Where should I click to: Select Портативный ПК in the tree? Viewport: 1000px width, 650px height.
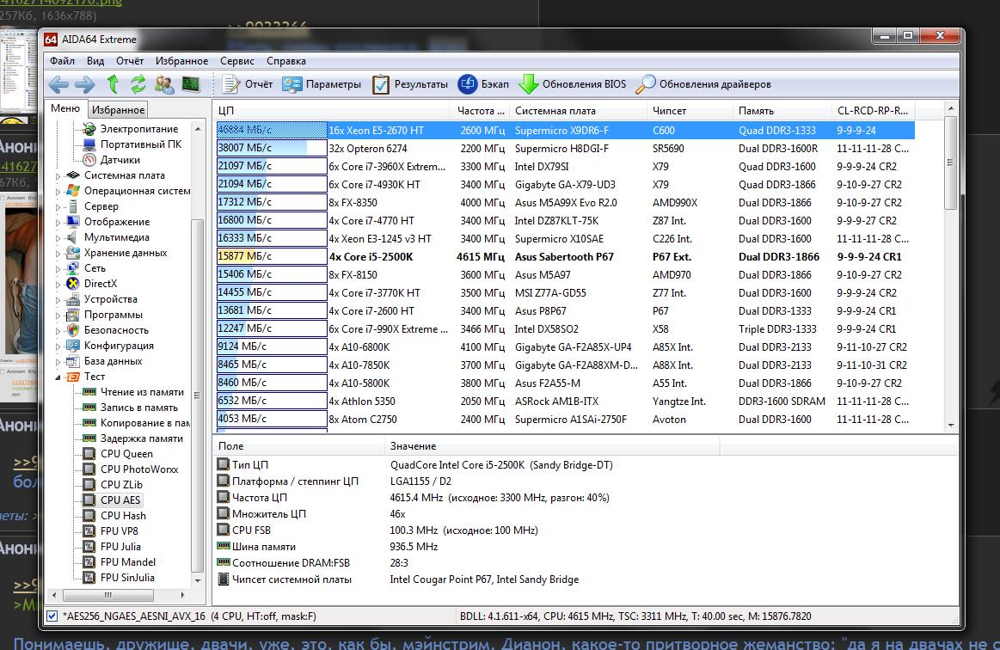pyautogui.click(x=141, y=144)
